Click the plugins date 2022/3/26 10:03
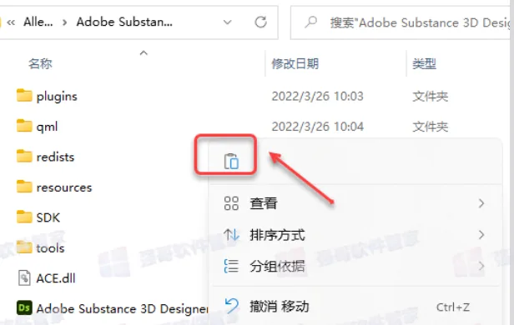This screenshot has height=325, width=514. click(317, 96)
